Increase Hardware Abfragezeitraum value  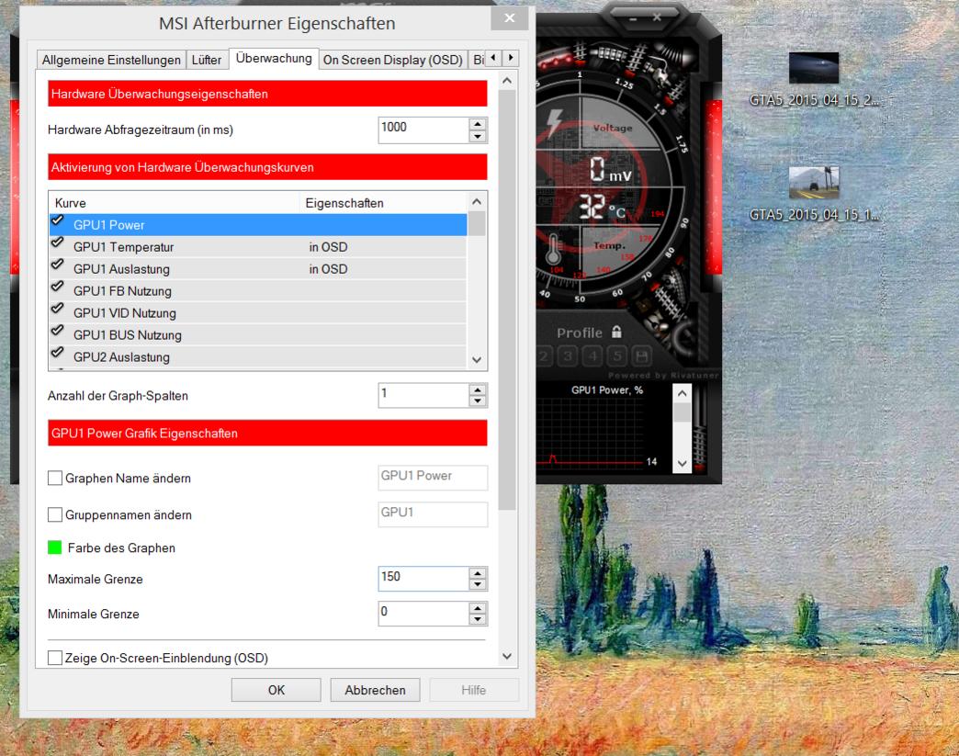(478, 124)
